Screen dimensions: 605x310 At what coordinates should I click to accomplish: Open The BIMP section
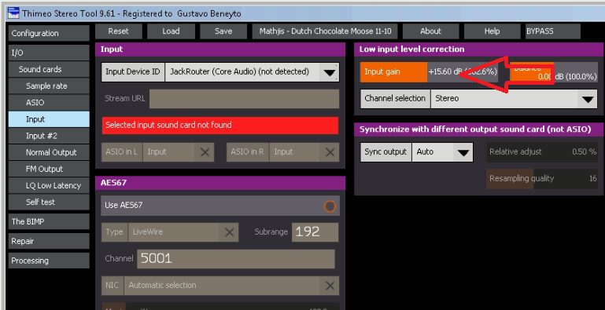[x=49, y=221]
